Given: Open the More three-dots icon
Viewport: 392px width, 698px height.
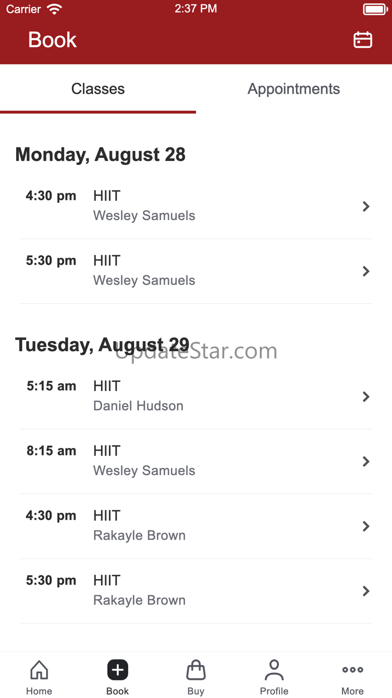Looking at the screenshot, I should click(x=352, y=670).
